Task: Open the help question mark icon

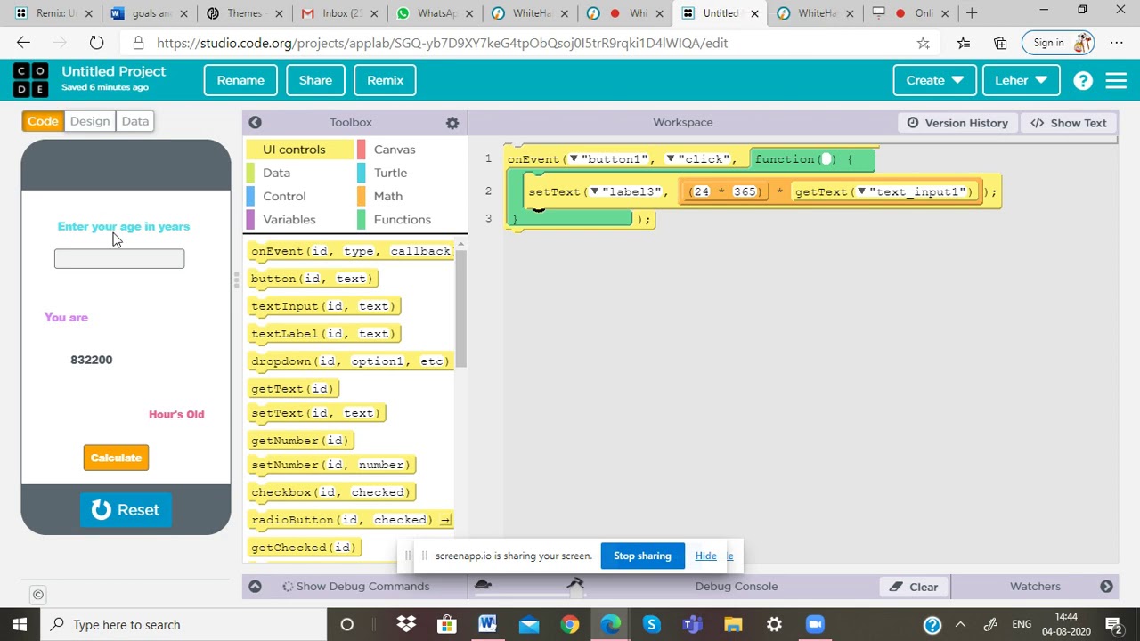Action: (x=1083, y=80)
